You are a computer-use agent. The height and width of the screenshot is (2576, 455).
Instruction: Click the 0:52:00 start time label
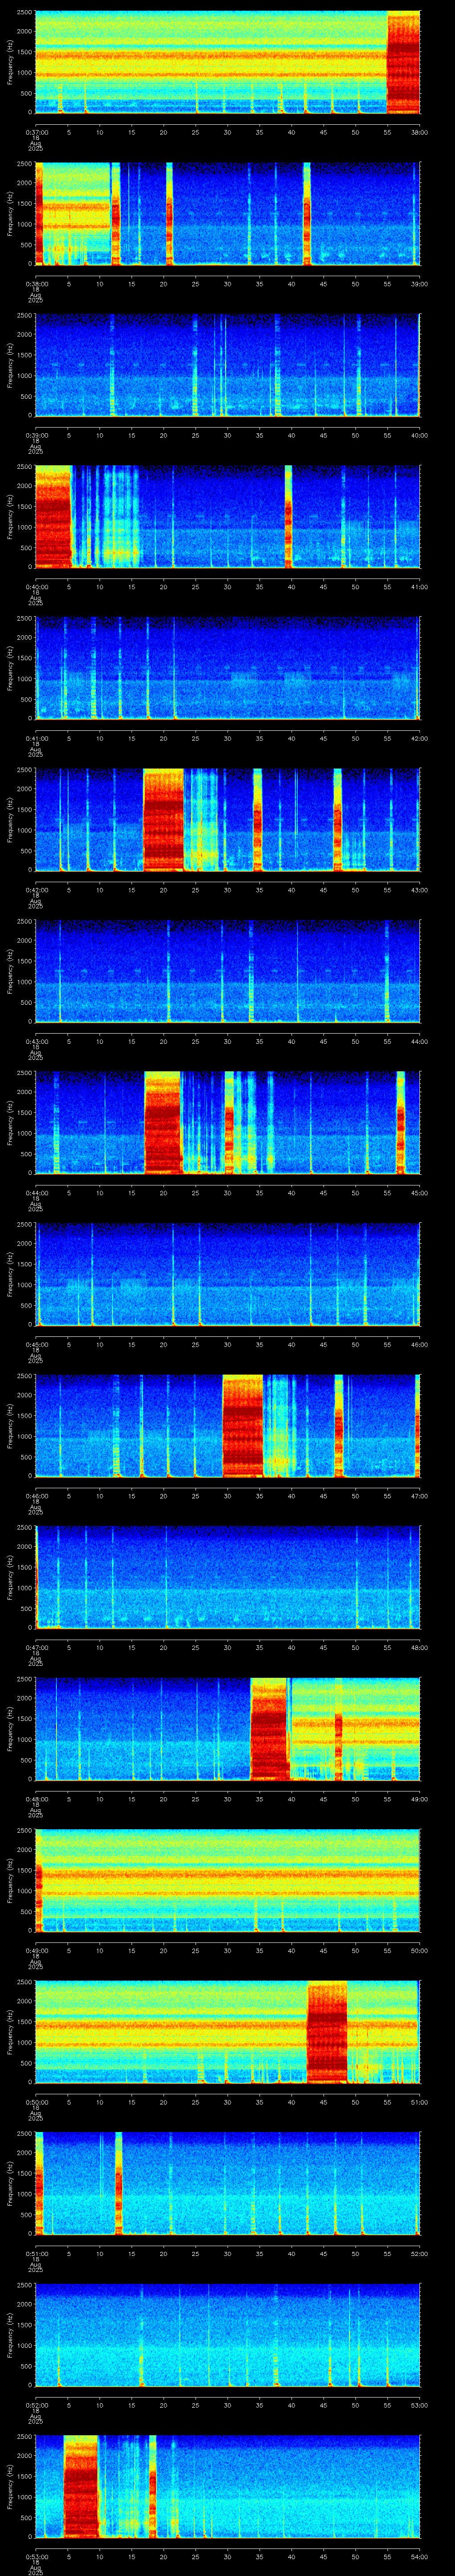click(36, 2404)
